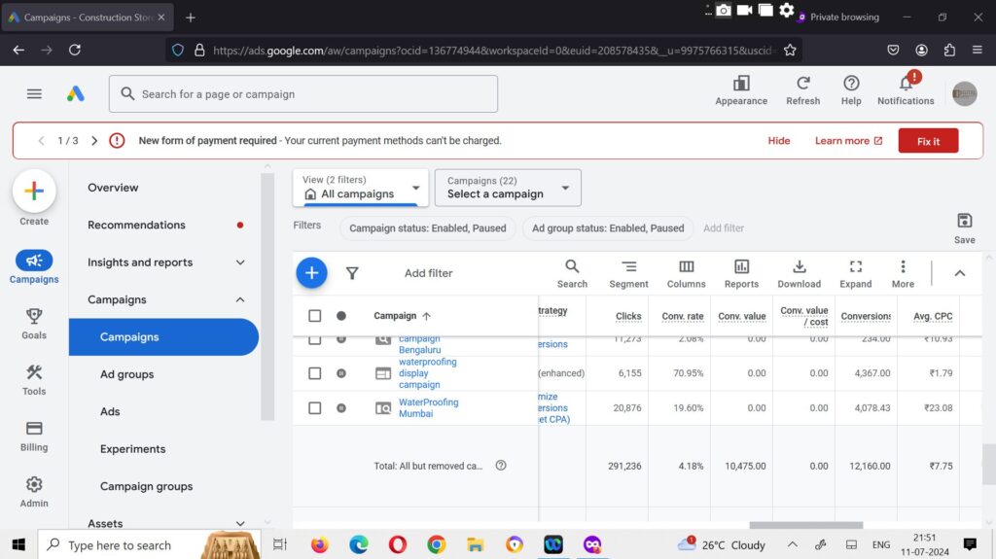Viewport: 996px width, 559px height.
Task: Select Campaigns megaphone in left rail
Action: (34, 266)
